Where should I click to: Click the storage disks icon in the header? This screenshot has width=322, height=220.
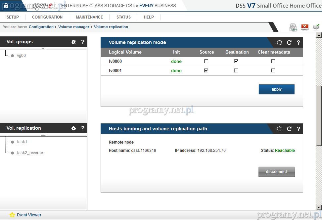point(293,27)
